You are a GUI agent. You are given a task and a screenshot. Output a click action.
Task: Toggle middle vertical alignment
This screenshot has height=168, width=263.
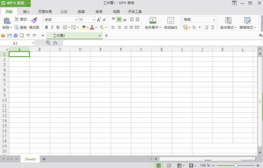119,19
